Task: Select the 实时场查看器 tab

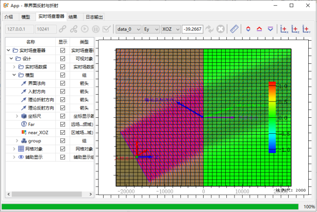Action: coord(52,16)
